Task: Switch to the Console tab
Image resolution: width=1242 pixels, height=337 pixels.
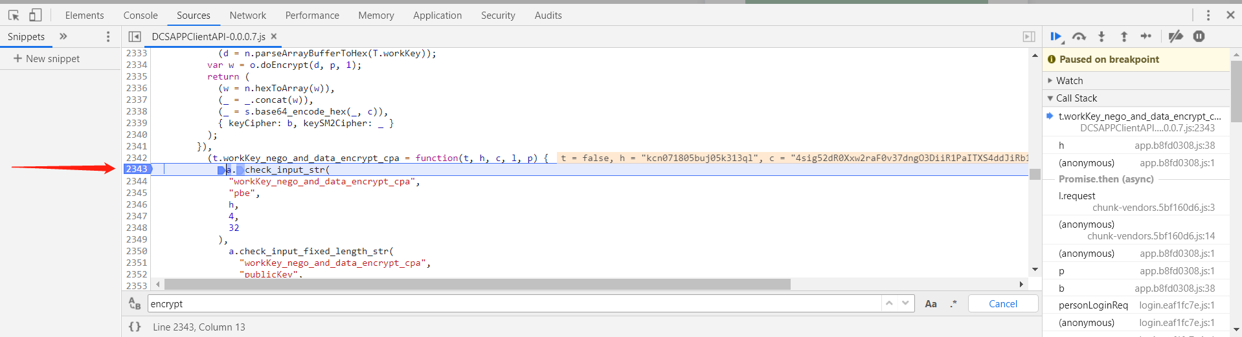Action: tap(141, 15)
